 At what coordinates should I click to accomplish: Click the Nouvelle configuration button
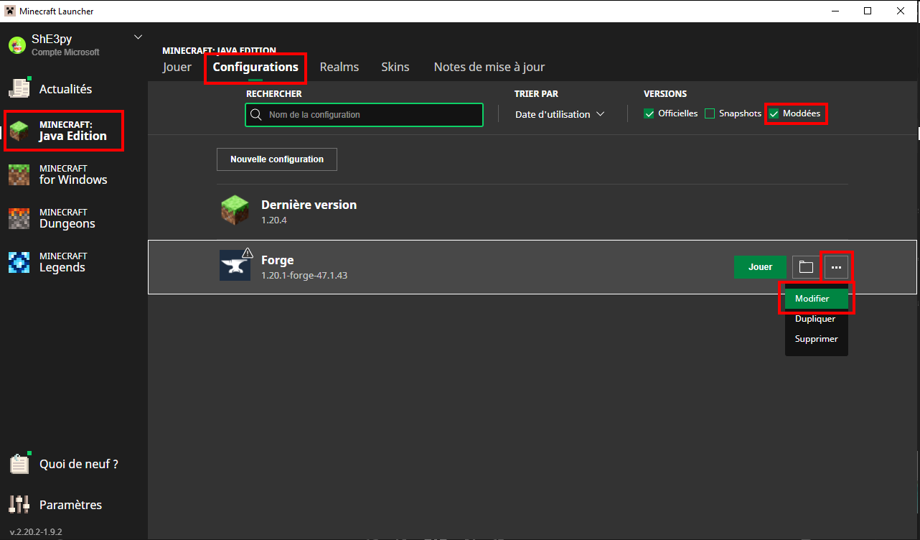tap(277, 159)
